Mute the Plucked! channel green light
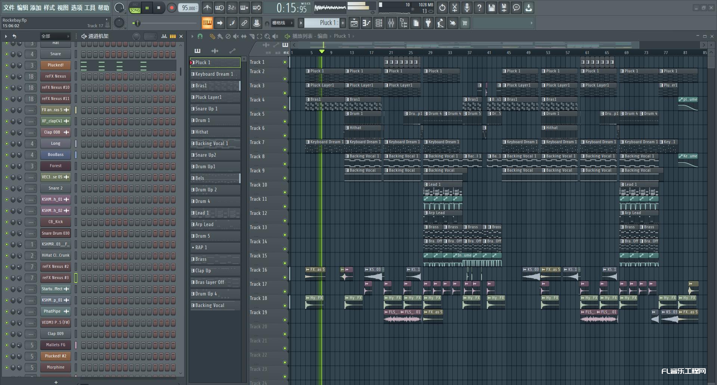Screen dimensions: 717x385 6,65
